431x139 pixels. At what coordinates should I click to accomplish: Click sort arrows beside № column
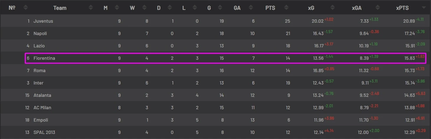click(x=26, y=8)
